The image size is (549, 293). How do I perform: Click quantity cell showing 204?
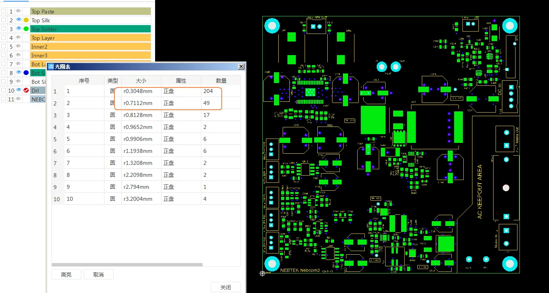tap(221, 91)
